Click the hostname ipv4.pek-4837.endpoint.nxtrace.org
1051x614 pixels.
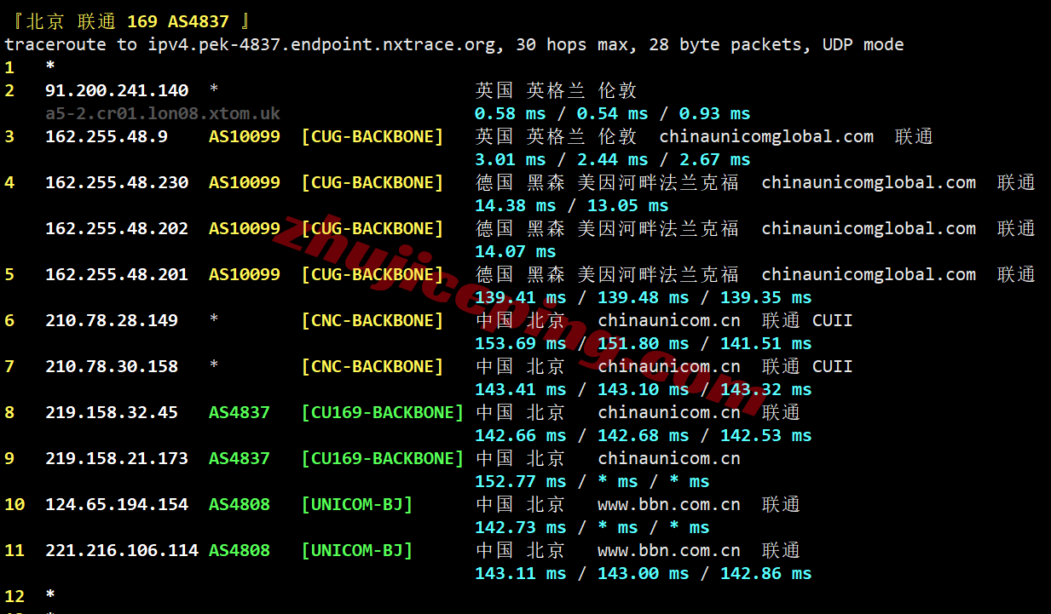[x=322, y=44]
